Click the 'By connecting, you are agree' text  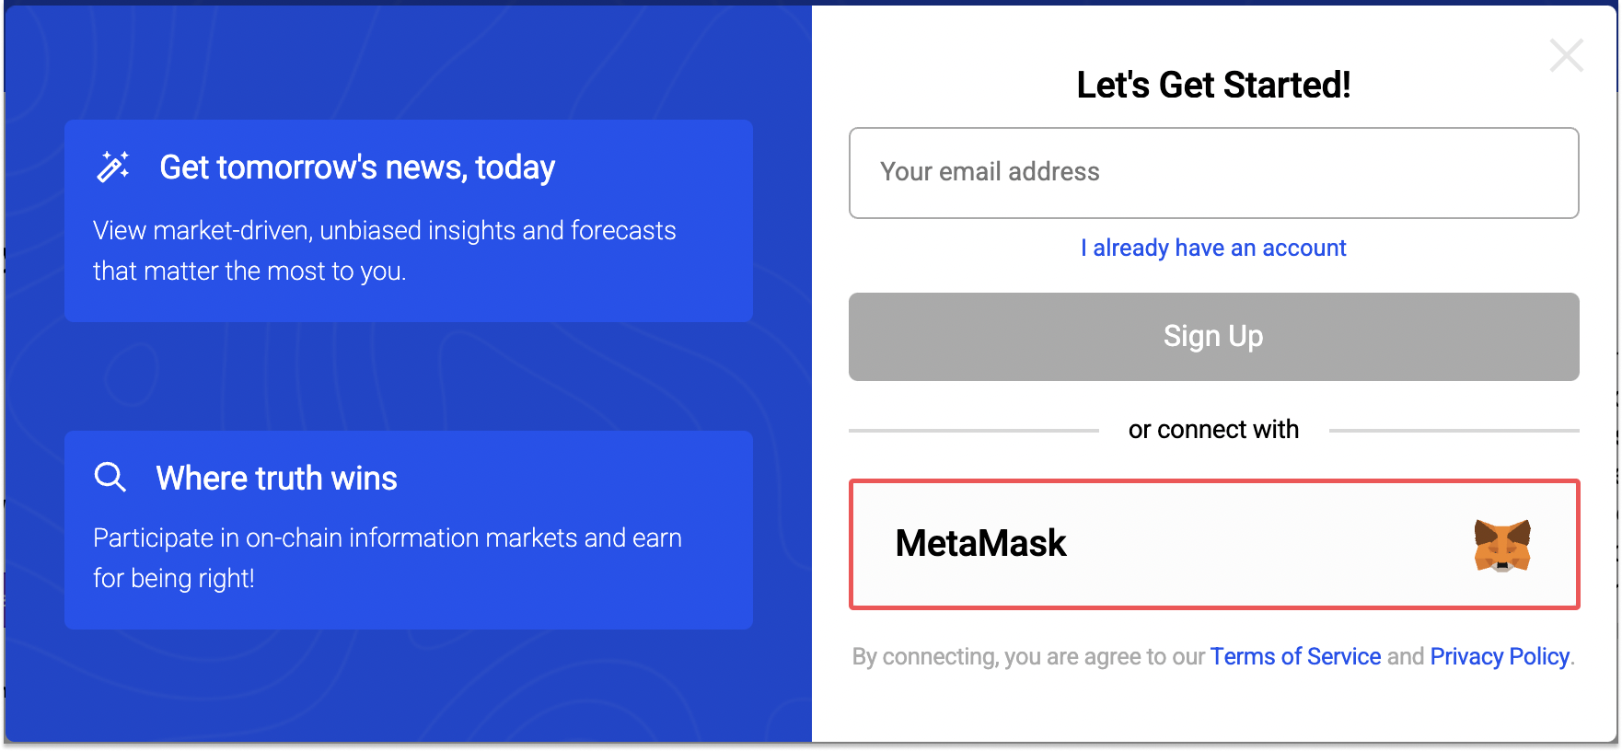[1028, 656]
